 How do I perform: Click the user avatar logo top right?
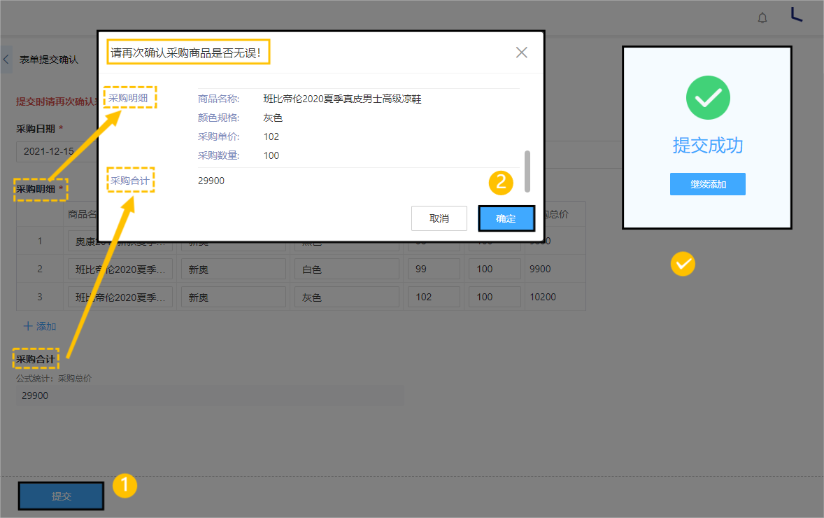click(796, 15)
